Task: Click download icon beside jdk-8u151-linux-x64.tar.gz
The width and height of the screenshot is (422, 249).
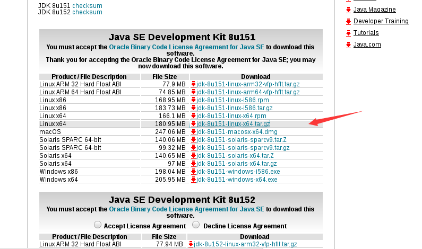Action: pos(193,124)
